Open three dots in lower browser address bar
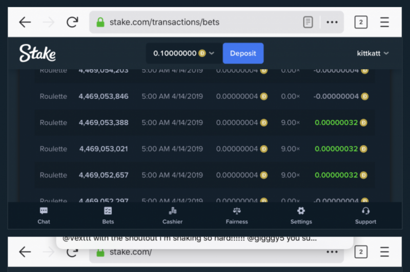The width and height of the screenshot is (410, 272). [x=332, y=252]
